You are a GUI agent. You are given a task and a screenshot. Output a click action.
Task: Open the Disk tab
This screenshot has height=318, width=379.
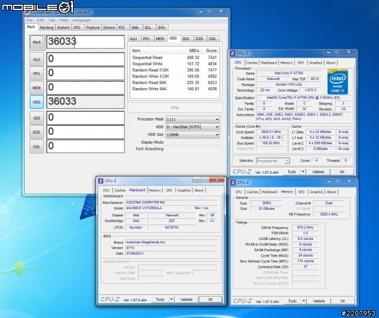click(x=135, y=28)
